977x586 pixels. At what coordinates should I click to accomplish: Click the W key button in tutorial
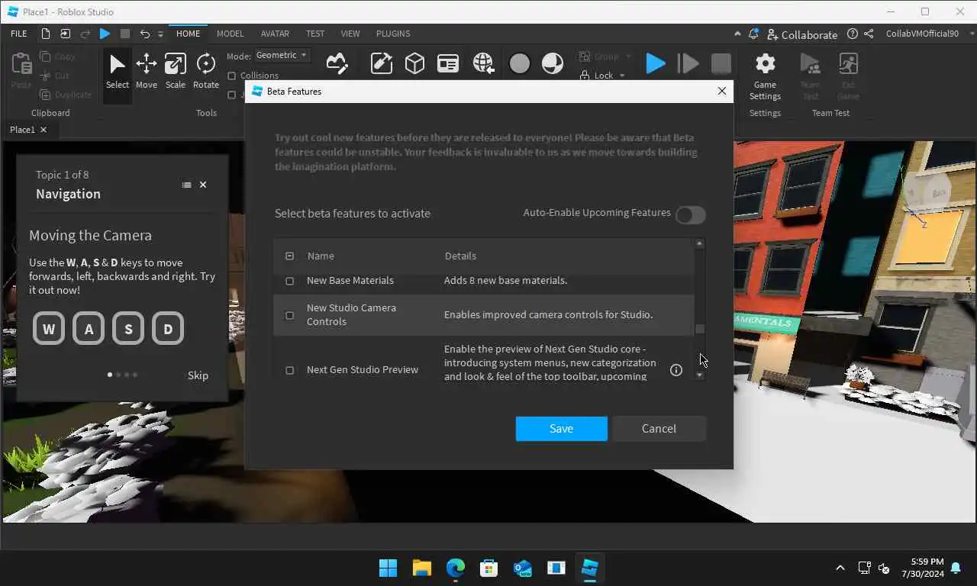click(x=49, y=329)
